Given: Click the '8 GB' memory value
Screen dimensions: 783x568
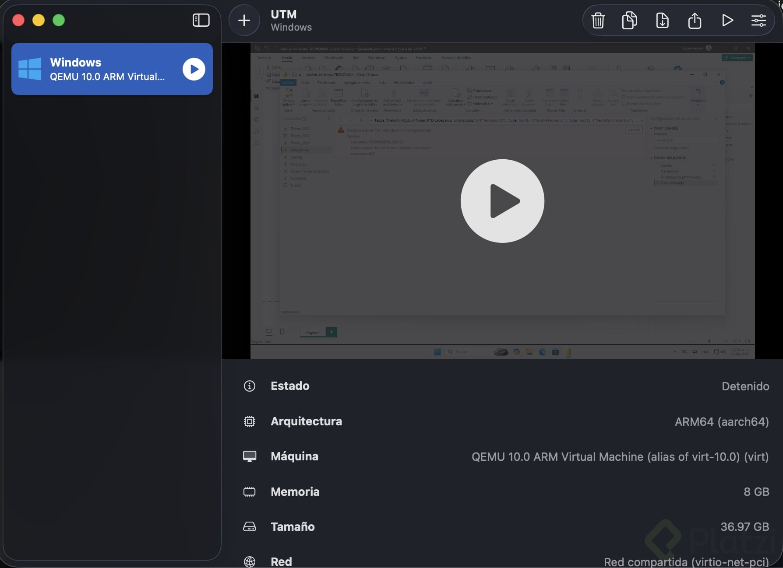Looking at the screenshot, I should pos(756,492).
